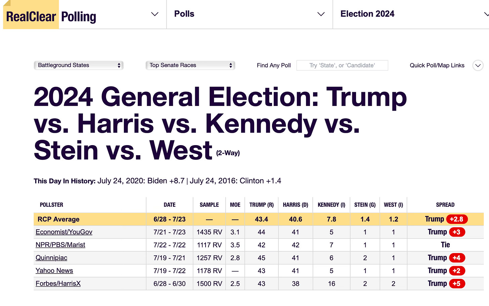Viewport: 489px width, 306px height.
Task: Open the NPR/PBS/Marist poll link
Action: click(x=60, y=245)
